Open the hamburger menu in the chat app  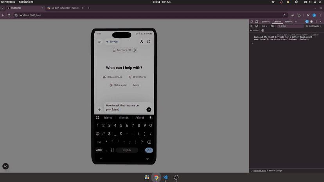tap(99, 42)
